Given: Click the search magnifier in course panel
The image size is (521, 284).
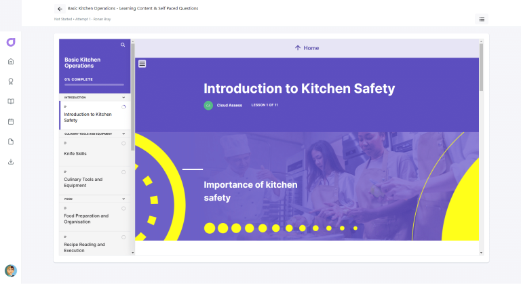Looking at the screenshot, I should [123, 45].
